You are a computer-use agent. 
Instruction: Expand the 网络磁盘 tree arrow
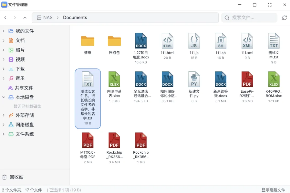pos(3,125)
